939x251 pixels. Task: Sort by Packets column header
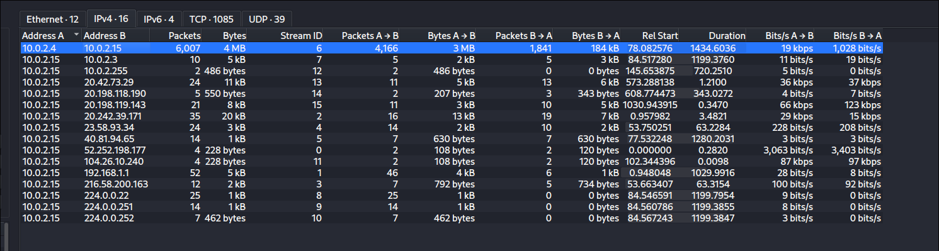coord(176,35)
